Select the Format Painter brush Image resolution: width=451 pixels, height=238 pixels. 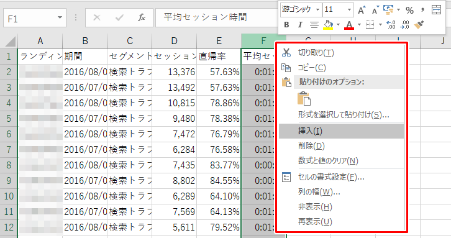pyautogui.click(x=419, y=25)
